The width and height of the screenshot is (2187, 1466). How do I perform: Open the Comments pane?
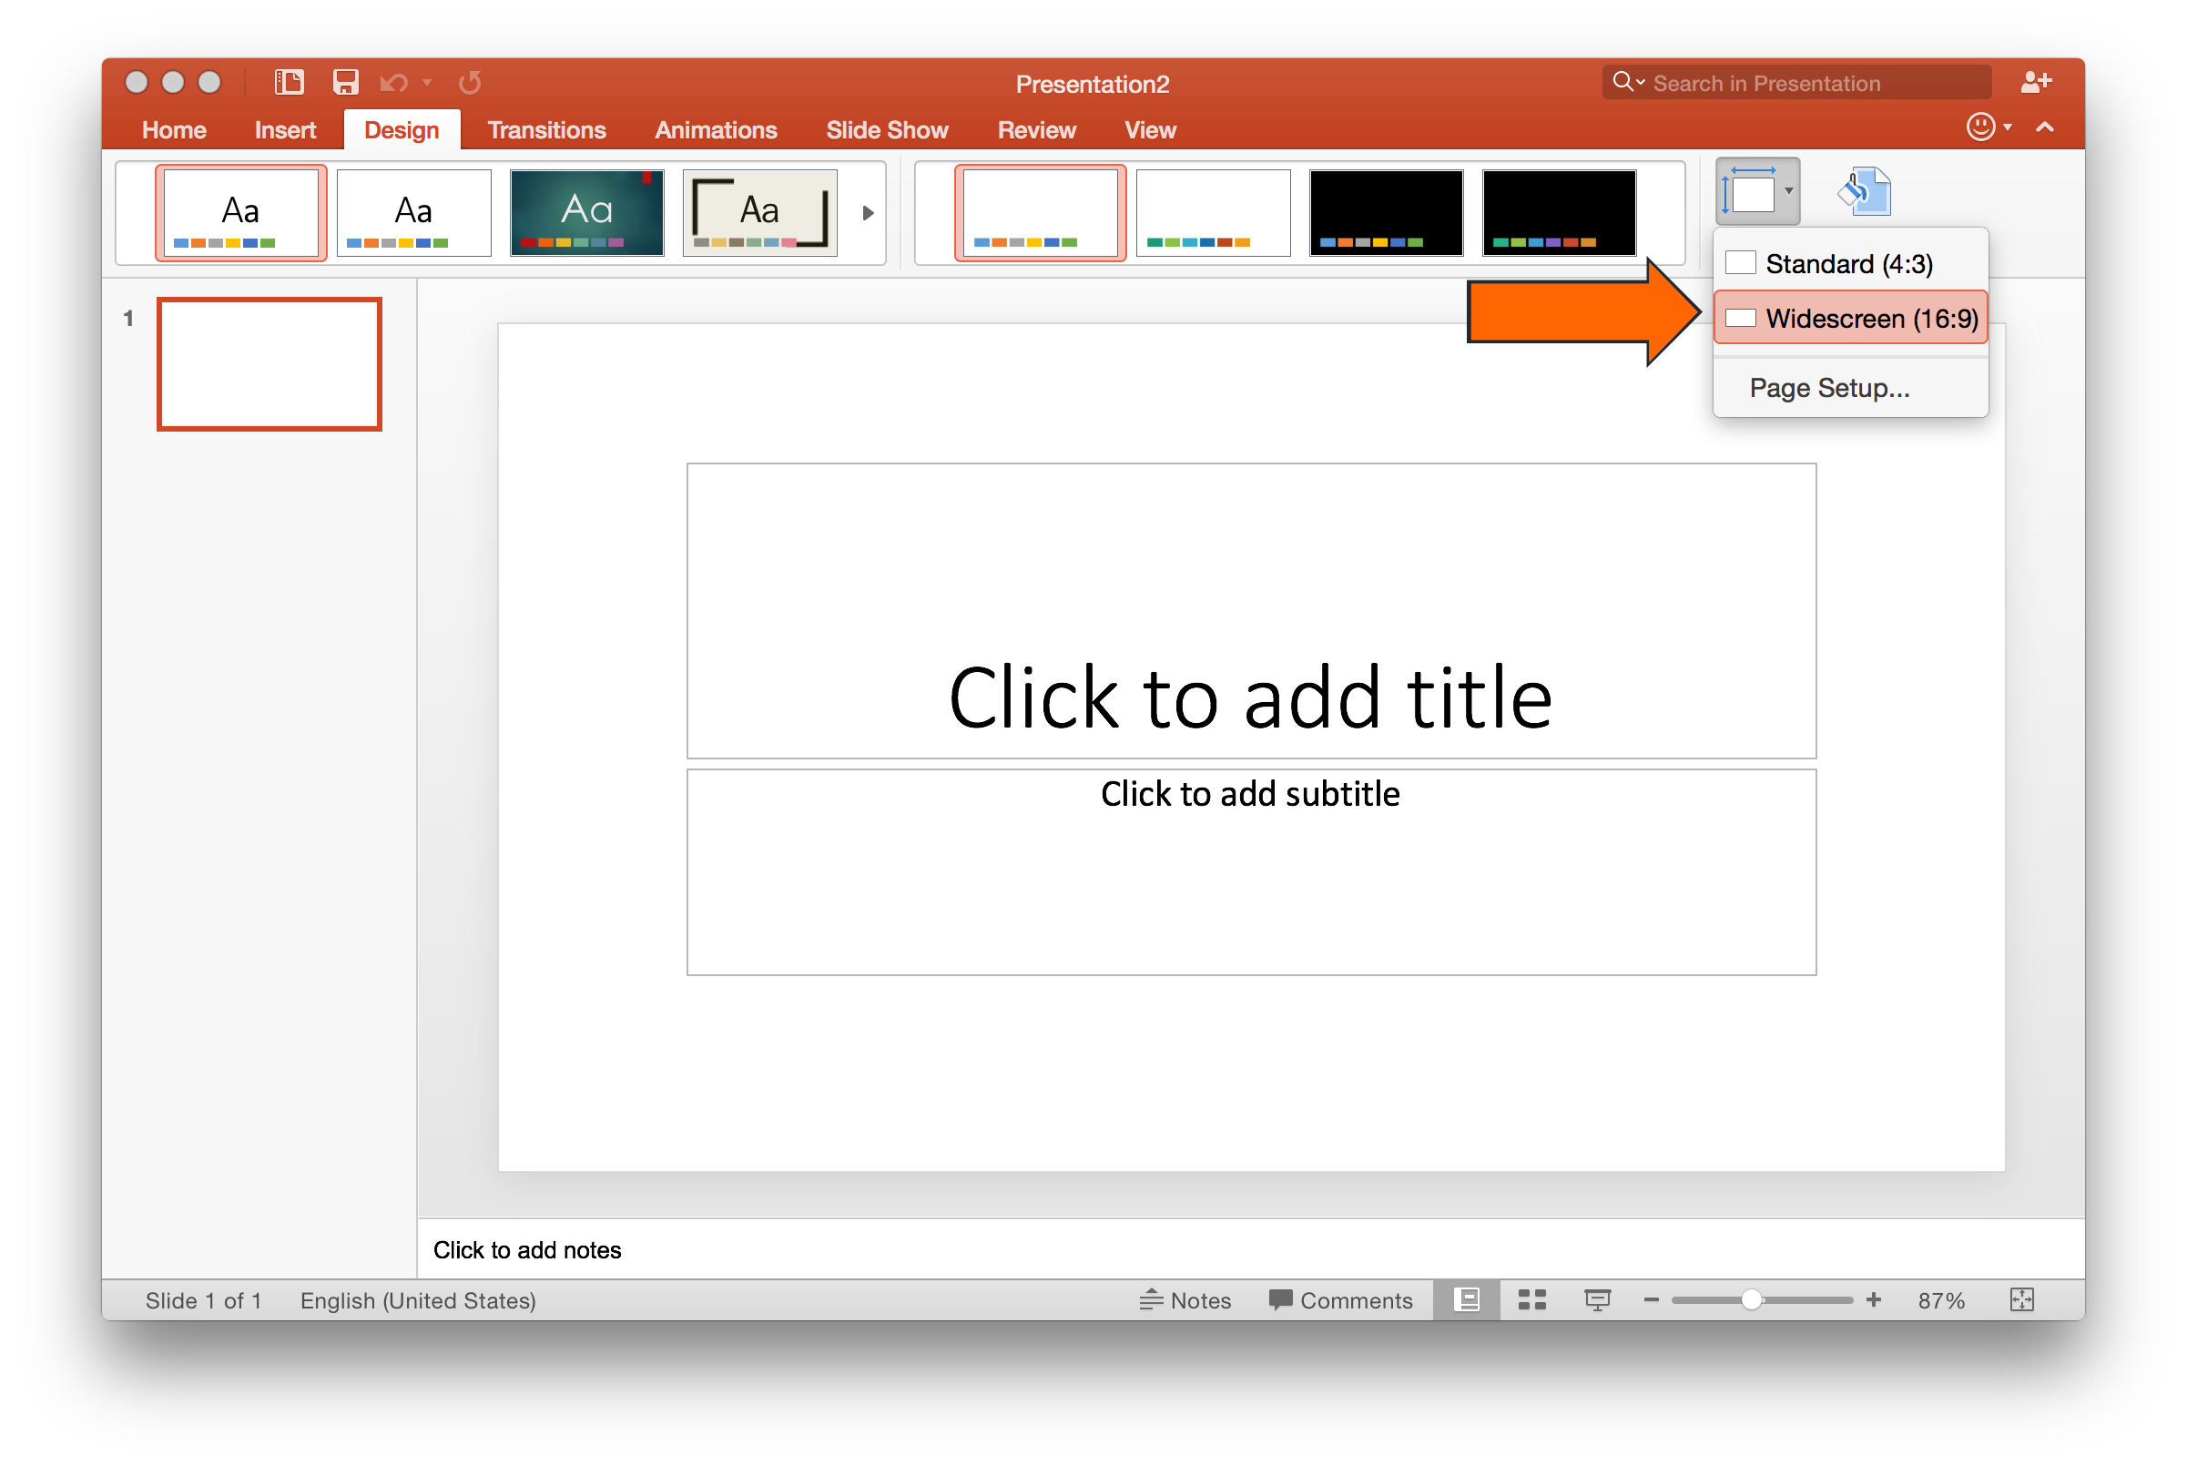tap(1342, 1299)
